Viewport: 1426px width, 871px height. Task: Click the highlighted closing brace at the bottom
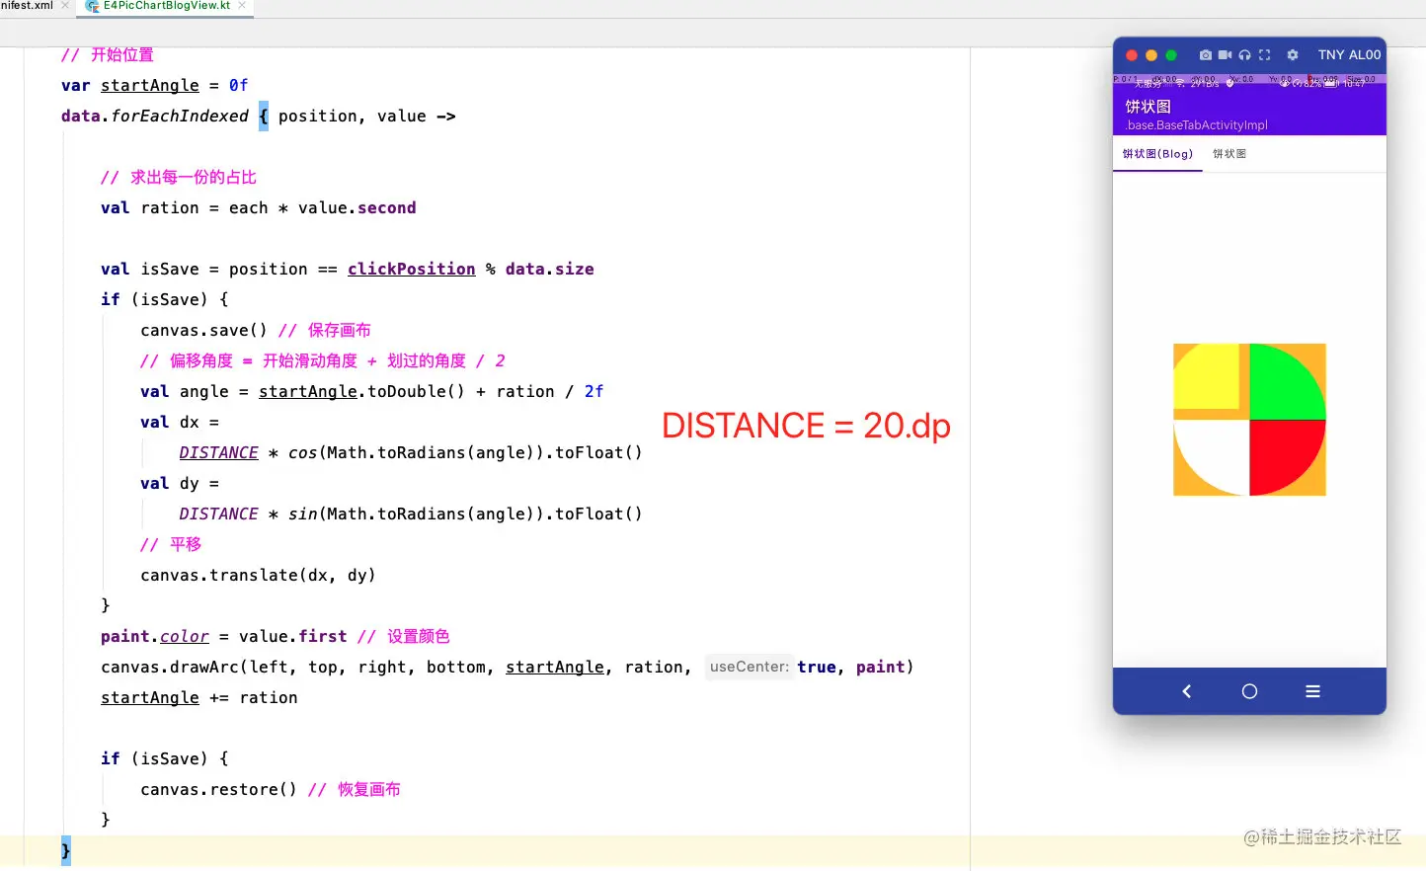point(66,850)
